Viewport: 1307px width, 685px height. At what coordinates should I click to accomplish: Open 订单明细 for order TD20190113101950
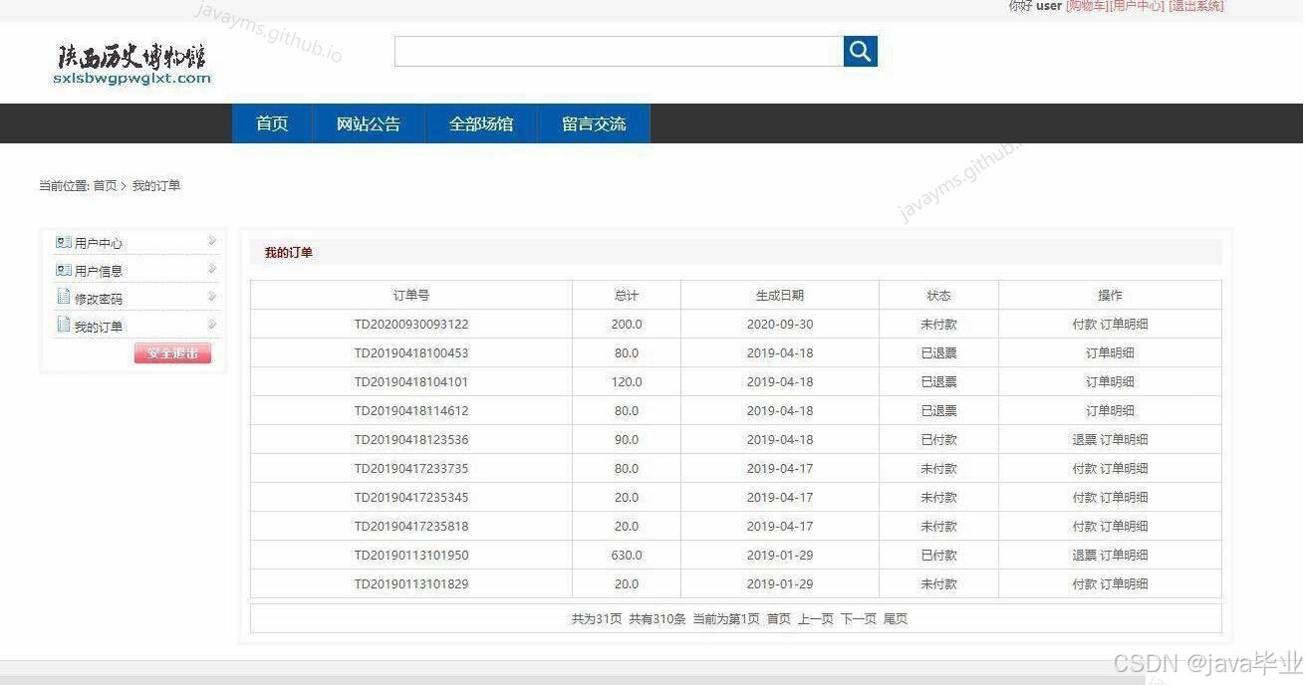click(x=1124, y=556)
